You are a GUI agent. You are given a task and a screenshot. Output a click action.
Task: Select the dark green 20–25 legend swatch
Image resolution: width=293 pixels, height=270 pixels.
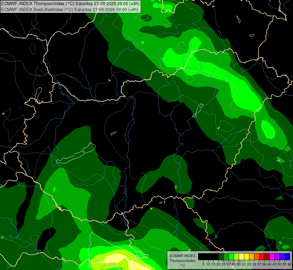pyautogui.click(x=221, y=256)
